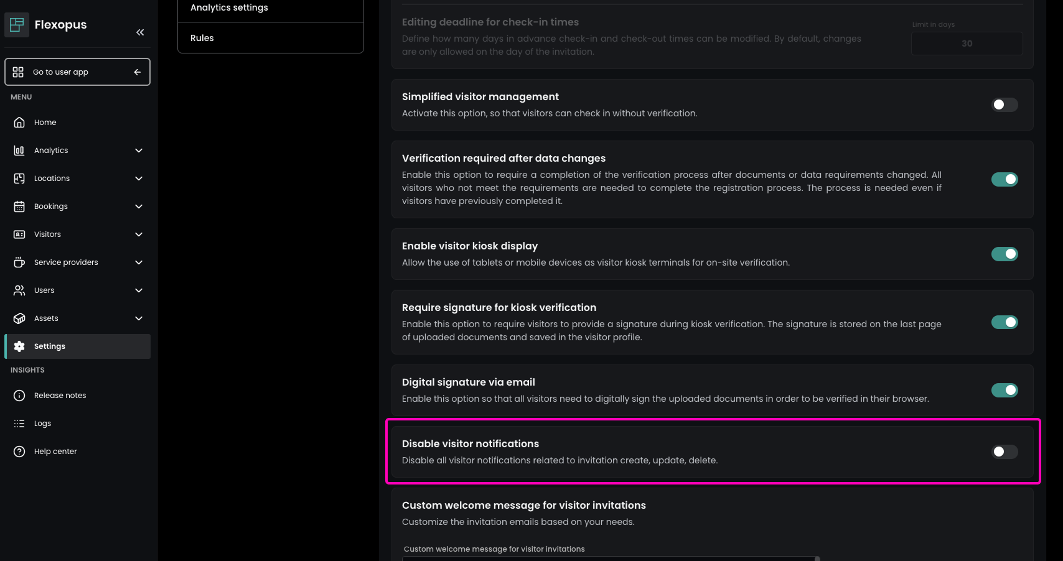Click the Flexopus logo icon

tap(17, 25)
